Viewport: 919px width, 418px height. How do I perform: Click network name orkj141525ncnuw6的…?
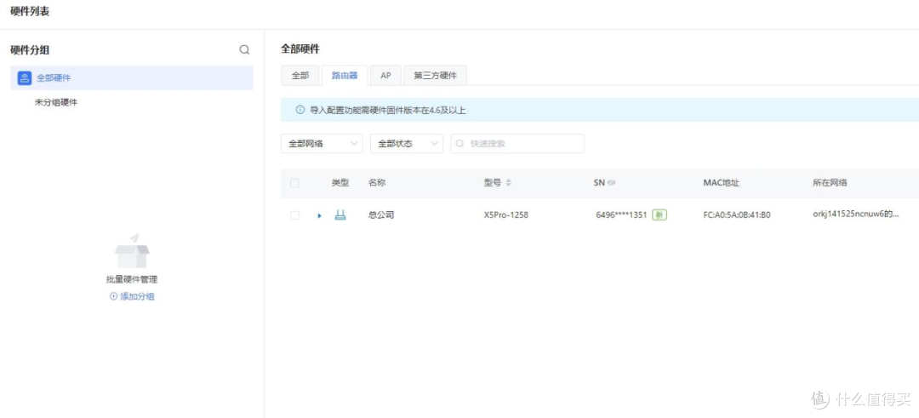point(856,215)
